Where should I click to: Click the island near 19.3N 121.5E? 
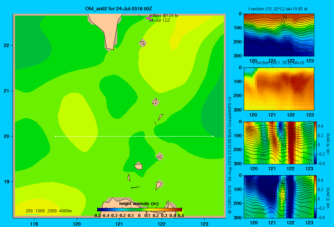click(139, 166)
